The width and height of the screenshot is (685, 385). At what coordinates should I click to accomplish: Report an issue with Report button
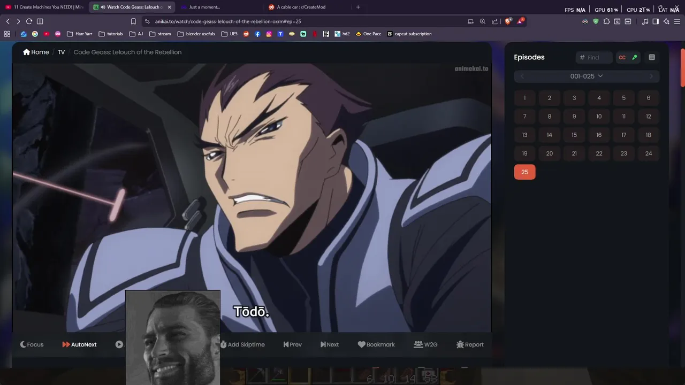click(469, 344)
